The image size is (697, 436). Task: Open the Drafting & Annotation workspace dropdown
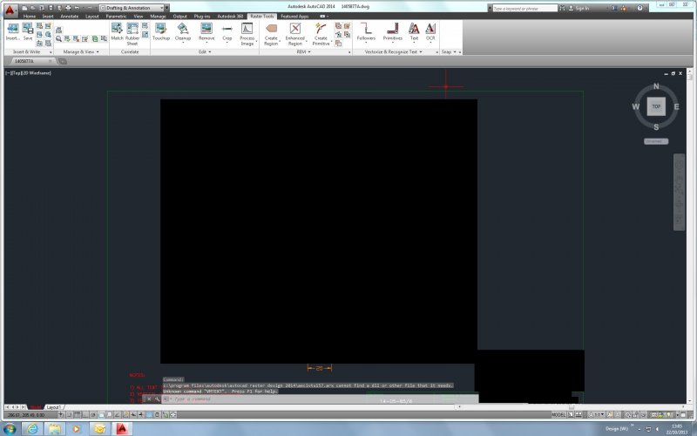click(132, 8)
